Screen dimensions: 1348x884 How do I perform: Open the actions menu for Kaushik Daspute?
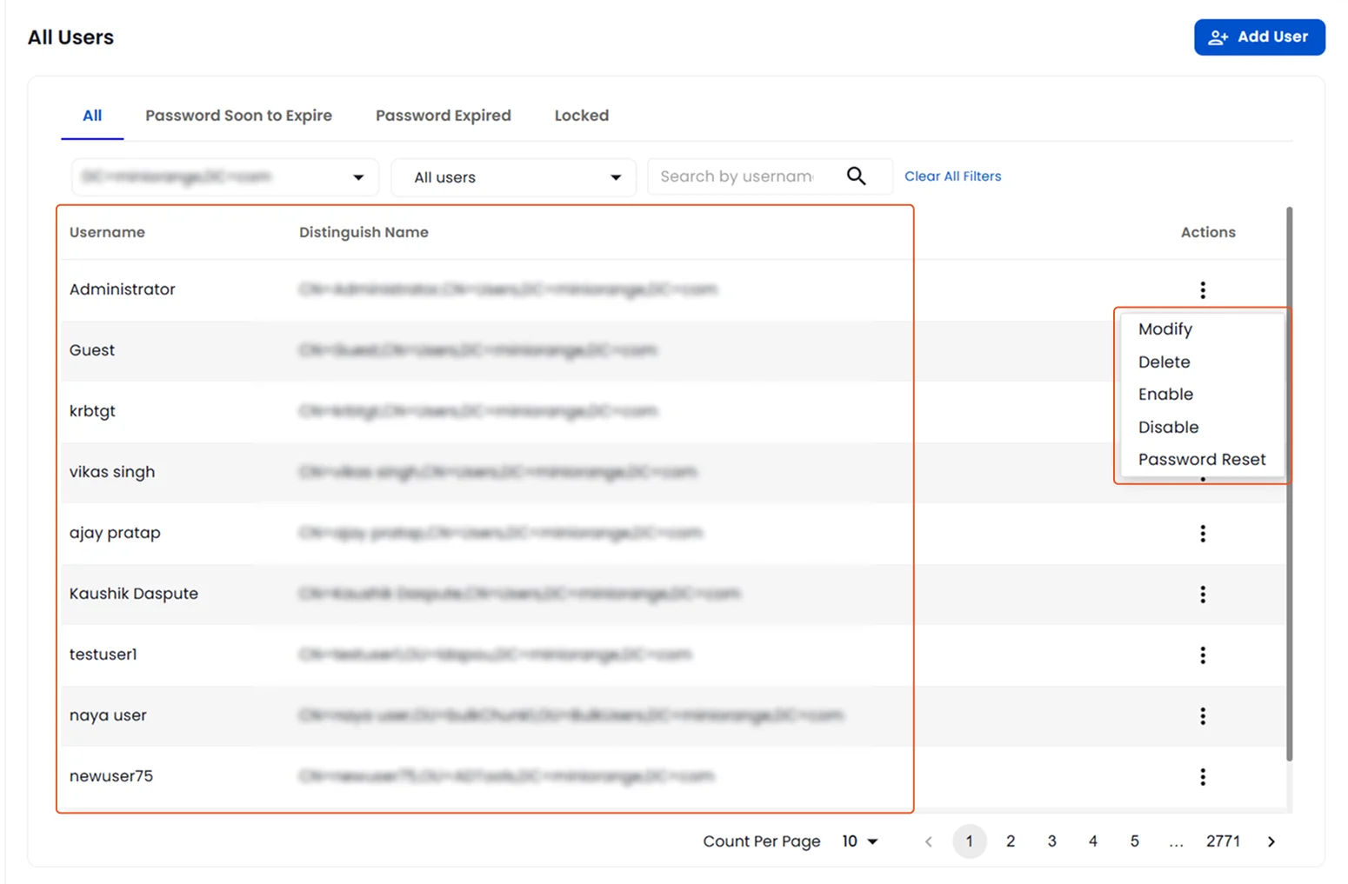(1203, 594)
